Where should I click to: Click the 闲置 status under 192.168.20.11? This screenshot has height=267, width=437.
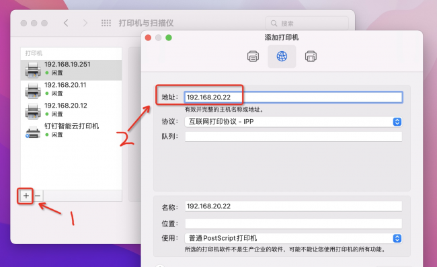pos(57,93)
